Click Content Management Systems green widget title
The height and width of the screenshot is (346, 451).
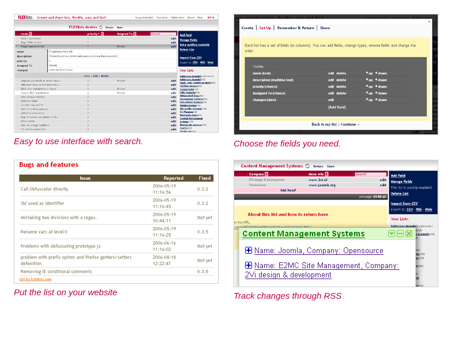[x=303, y=234]
